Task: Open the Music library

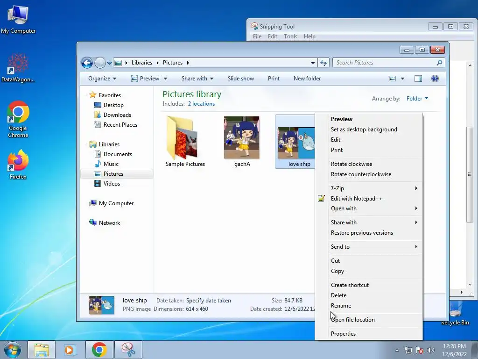Action: coord(111,164)
